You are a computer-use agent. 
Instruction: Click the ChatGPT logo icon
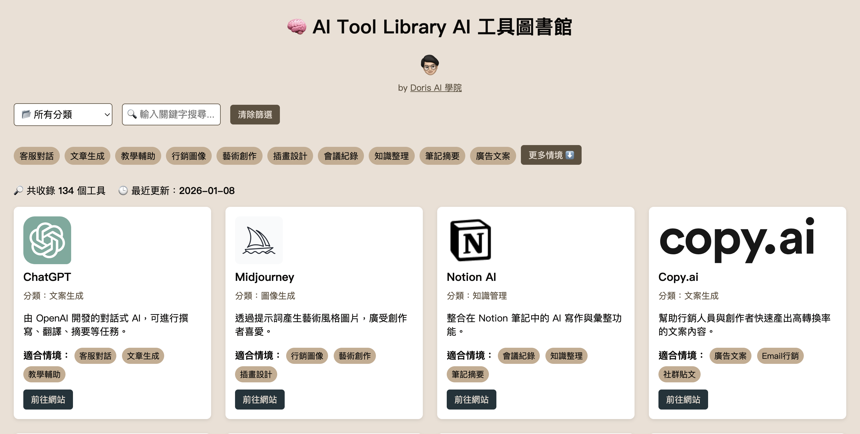(x=47, y=240)
